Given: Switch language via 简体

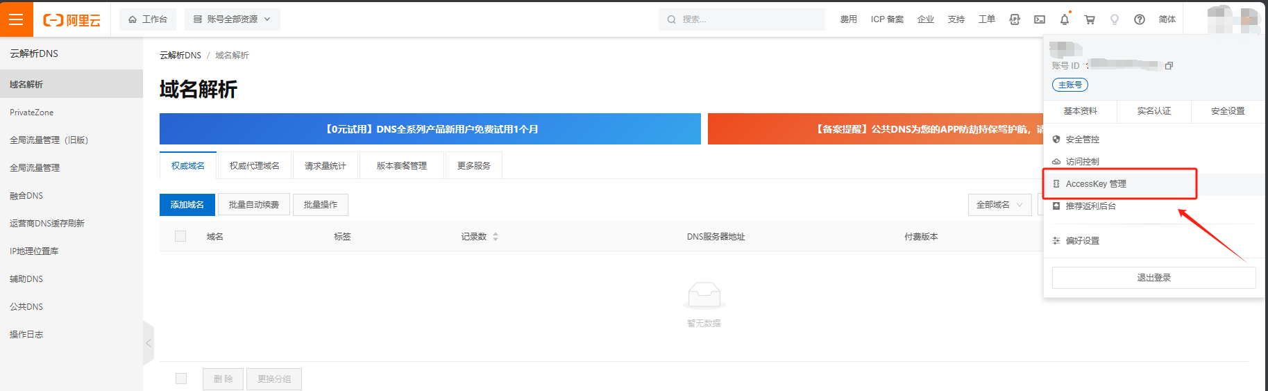Looking at the screenshot, I should (x=1167, y=19).
